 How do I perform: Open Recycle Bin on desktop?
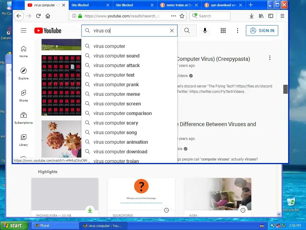point(291,205)
